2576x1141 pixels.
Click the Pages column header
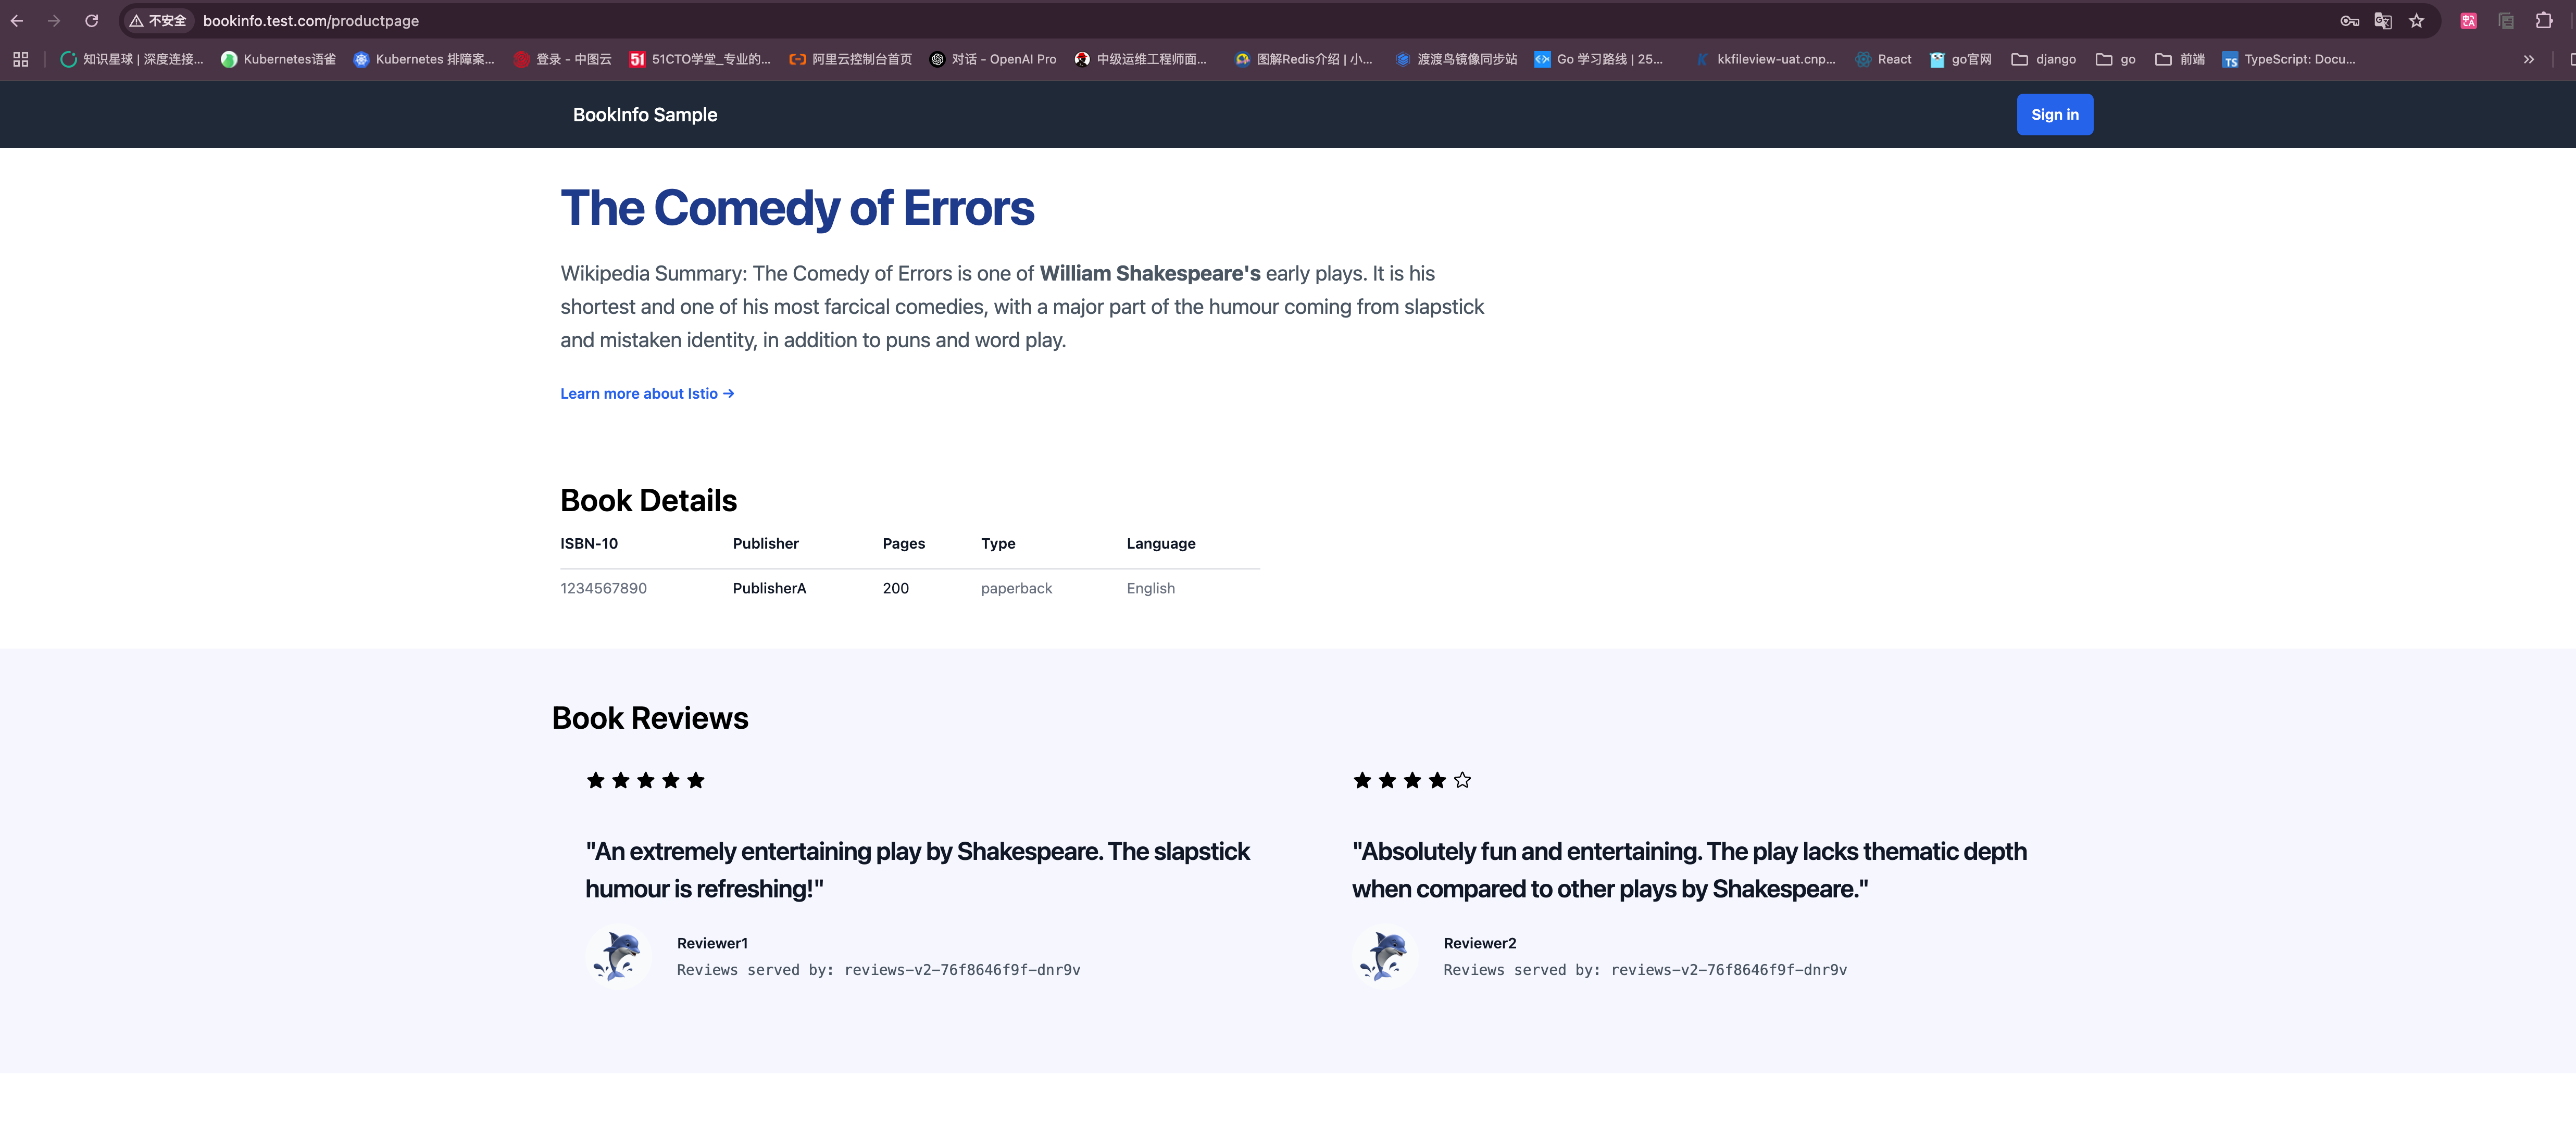coord(903,543)
